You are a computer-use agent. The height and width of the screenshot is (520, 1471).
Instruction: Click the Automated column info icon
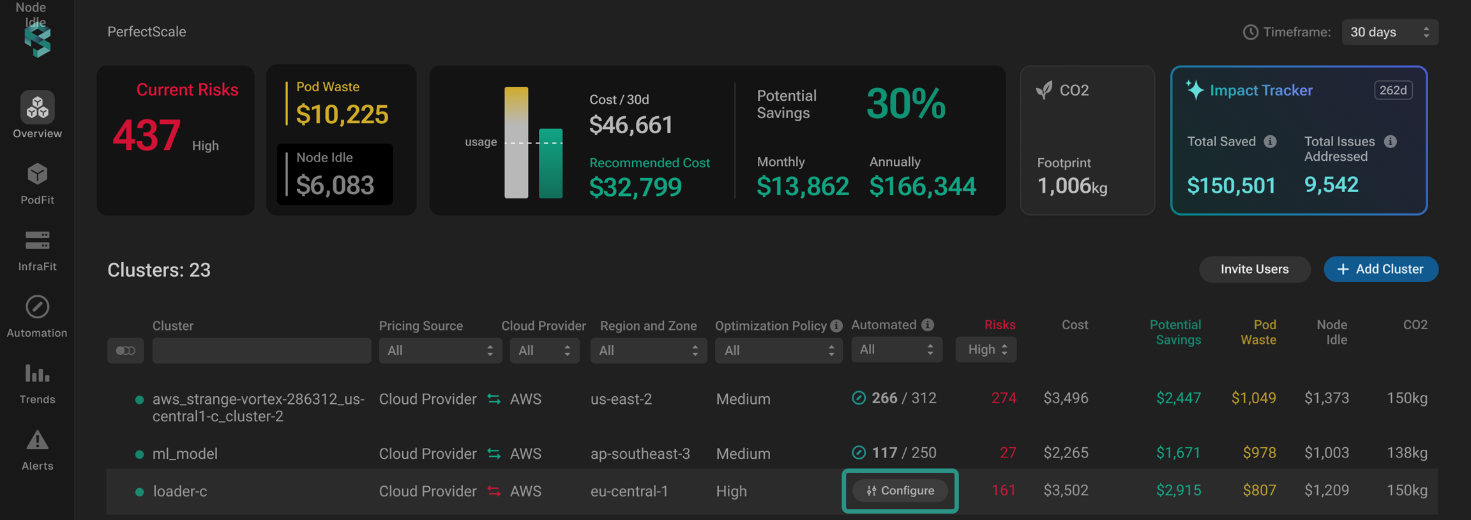tap(928, 325)
